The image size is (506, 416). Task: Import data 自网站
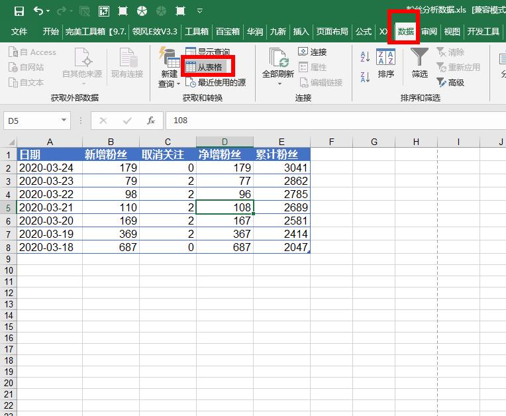point(26,67)
